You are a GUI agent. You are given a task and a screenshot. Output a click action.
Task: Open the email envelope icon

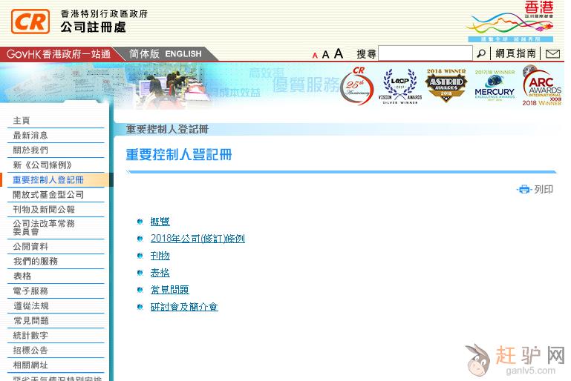click(x=552, y=53)
